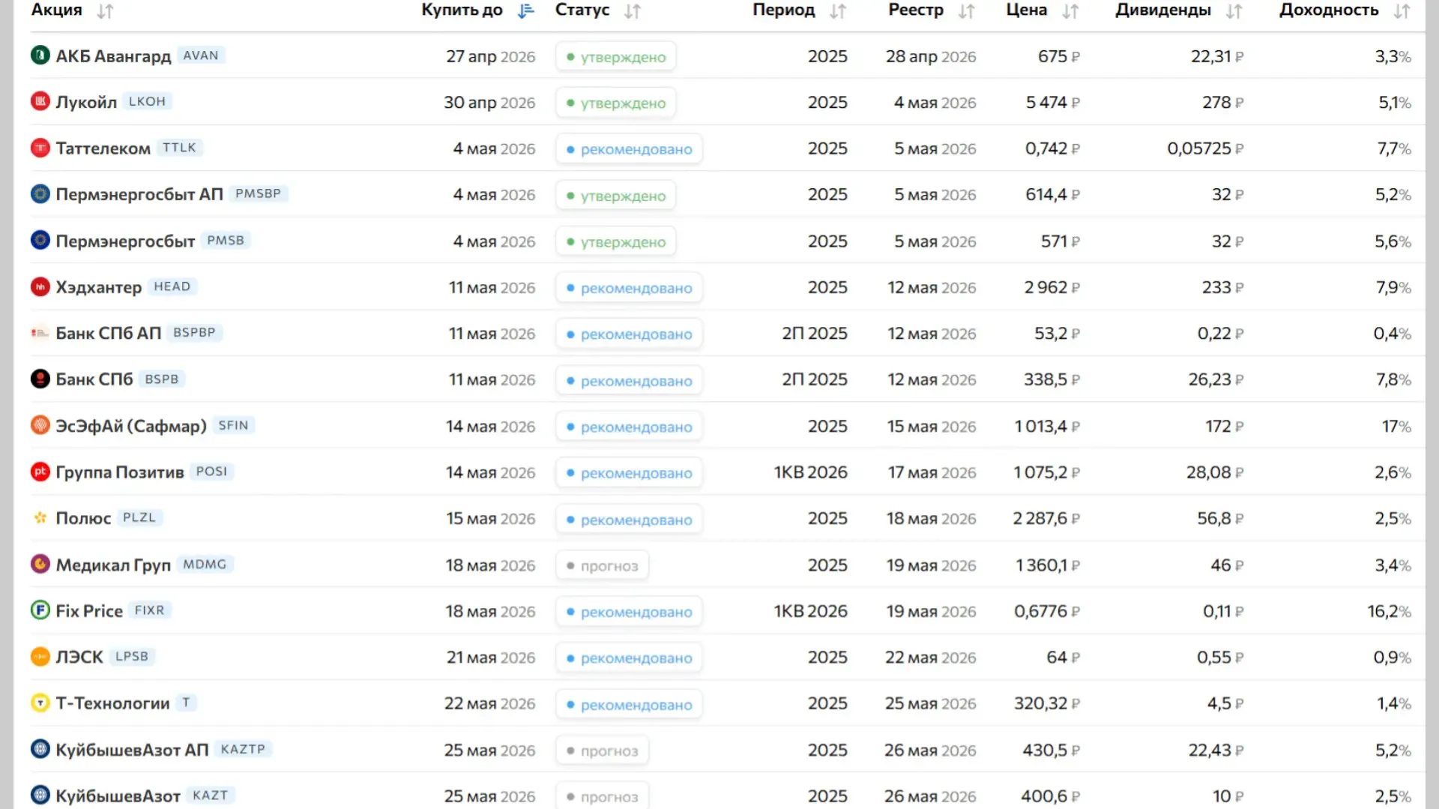Click the LKOH ticker badge

(x=147, y=101)
